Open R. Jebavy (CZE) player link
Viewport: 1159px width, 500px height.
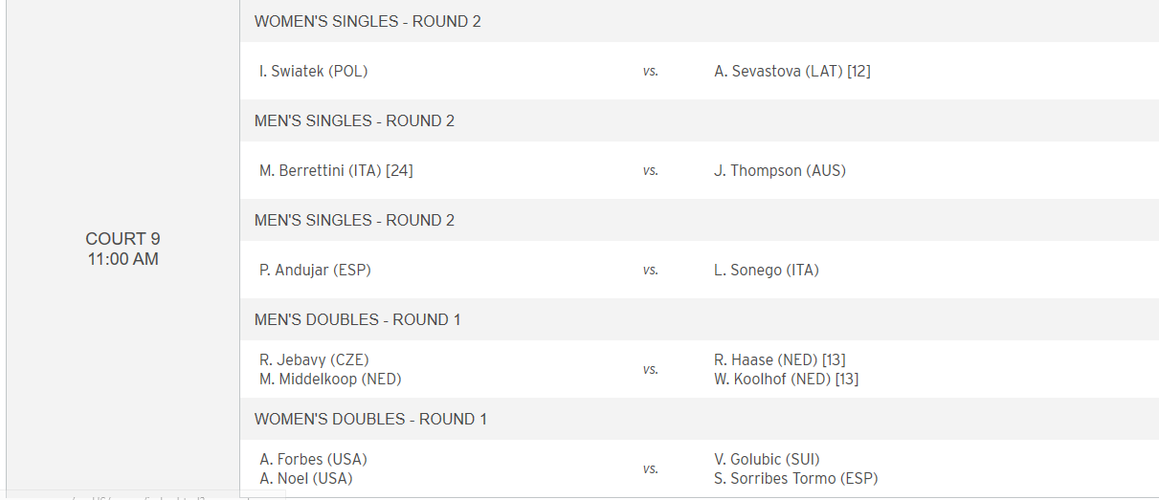tap(313, 359)
